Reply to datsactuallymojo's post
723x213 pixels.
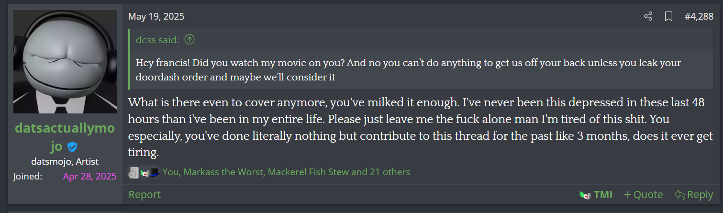pyautogui.click(x=694, y=195)
